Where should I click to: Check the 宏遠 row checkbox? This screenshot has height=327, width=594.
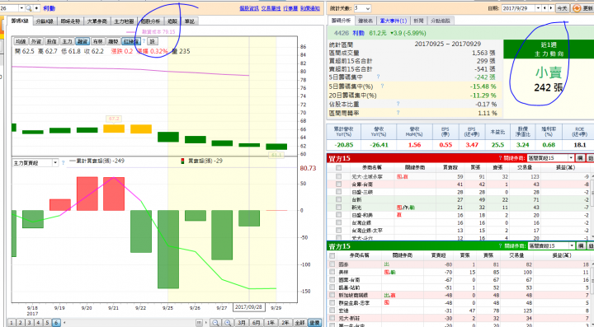[332, 311]
